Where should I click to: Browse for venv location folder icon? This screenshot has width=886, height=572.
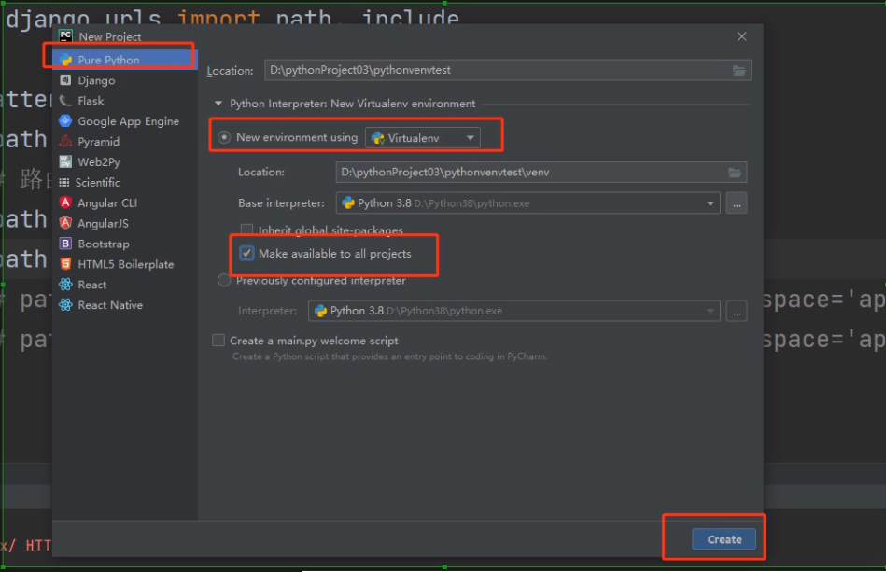[x=734, y=173]
